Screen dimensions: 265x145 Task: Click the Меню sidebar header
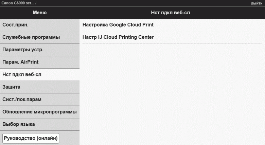(x=40, y=13)
